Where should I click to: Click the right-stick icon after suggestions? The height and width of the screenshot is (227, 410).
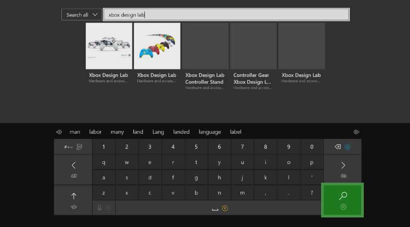(x=356, y=132)
